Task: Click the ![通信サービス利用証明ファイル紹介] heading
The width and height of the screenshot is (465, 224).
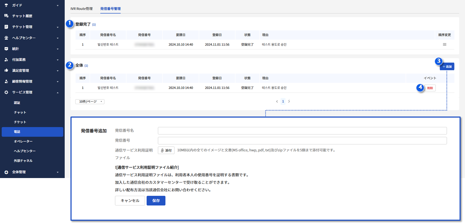Action: click(x=147, y=167)
